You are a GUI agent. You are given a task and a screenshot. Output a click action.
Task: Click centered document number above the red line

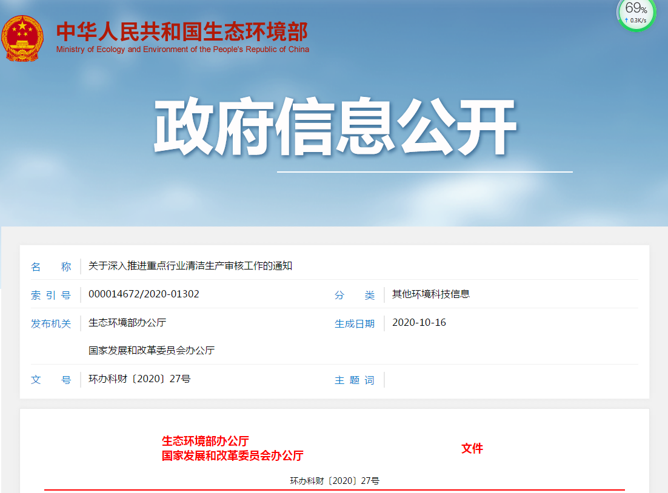pyautogui.click(x=335, y=481)
